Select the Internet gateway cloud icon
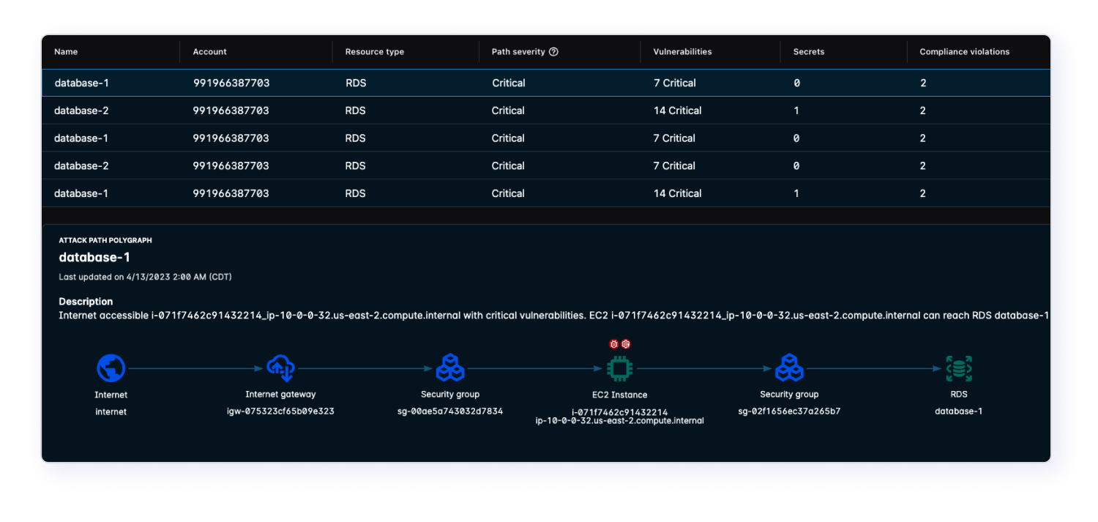 [x=280, y=368]
